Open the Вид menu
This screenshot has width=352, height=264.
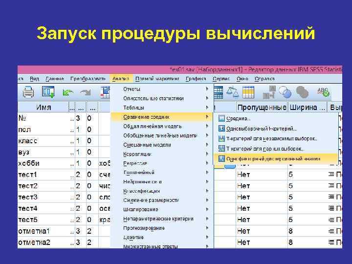[34, 79]
